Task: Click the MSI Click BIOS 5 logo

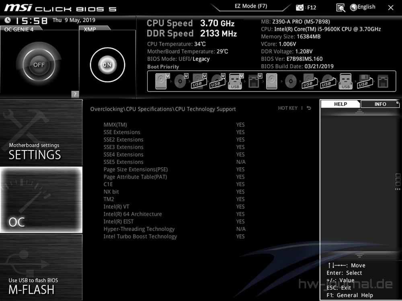Action: (60, 8)
